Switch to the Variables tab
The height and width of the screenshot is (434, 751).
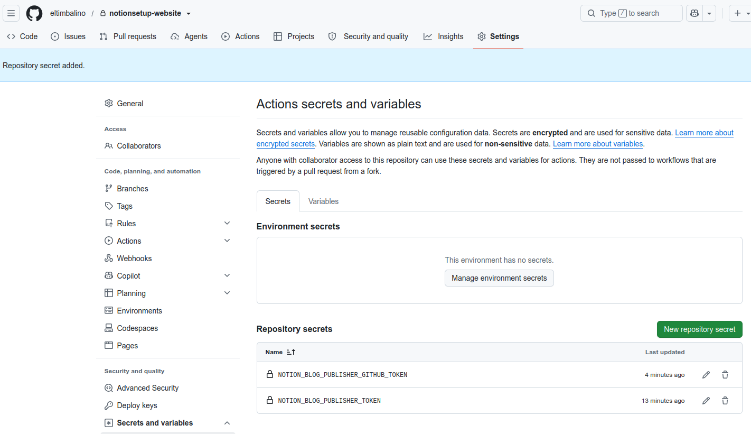(x=323, y=201)
